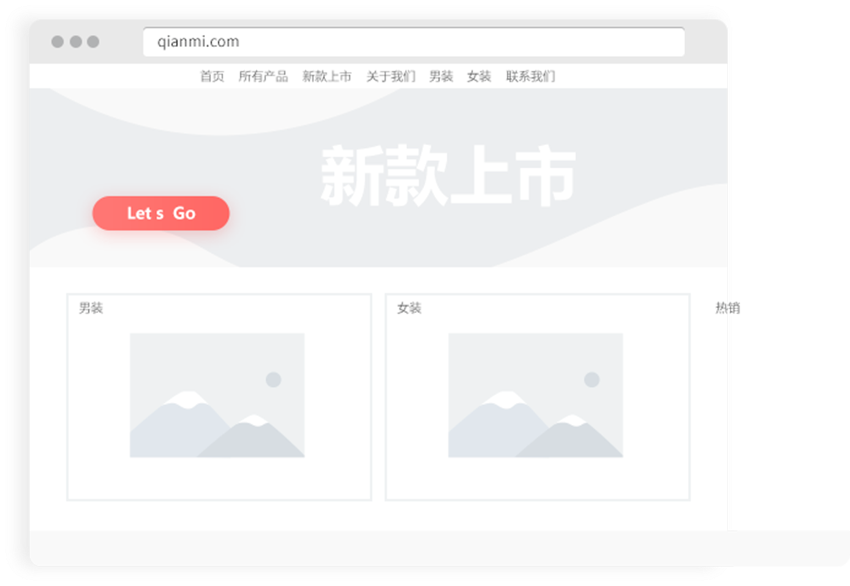
Task: Click the 热销 section label
Action: pyautogui.click(x=728, y=308)
